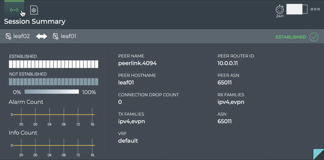
Task: Open the leaf01 device link in header
Action: tap(68, 36)
